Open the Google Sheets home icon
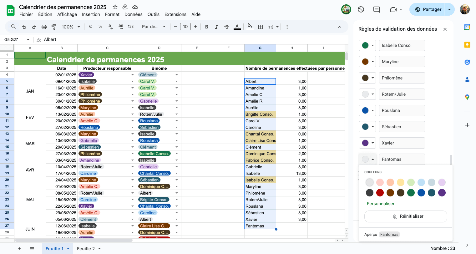The image size is (476, 254). click(x=11, y=10)
